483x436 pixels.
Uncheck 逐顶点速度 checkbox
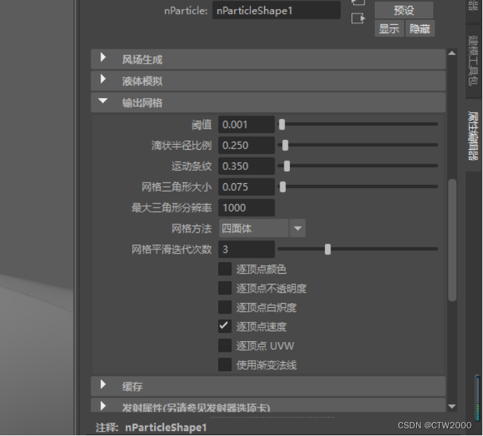(225, 327)
